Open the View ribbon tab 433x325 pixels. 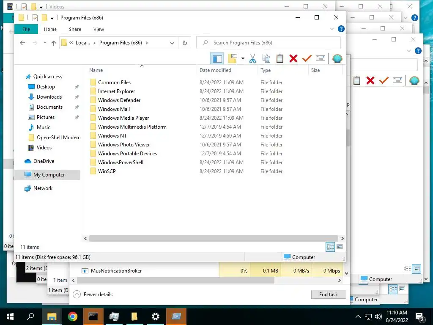[x=99, y=29]
